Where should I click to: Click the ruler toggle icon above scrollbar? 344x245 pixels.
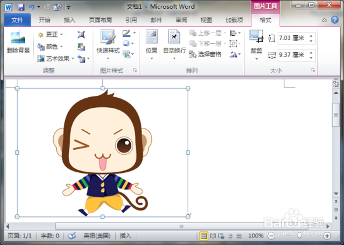(x=336, y=84)
